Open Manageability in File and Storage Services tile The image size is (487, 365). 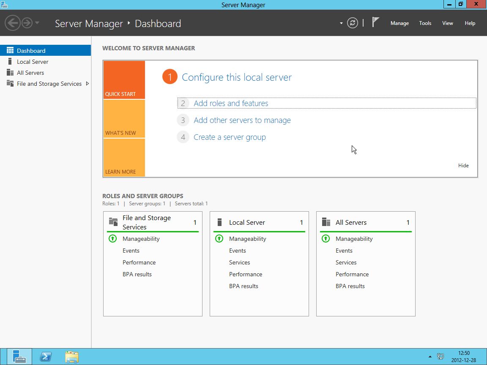pyautogui.click(x=141, y=239)
